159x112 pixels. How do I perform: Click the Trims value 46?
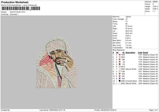point(126,24)
